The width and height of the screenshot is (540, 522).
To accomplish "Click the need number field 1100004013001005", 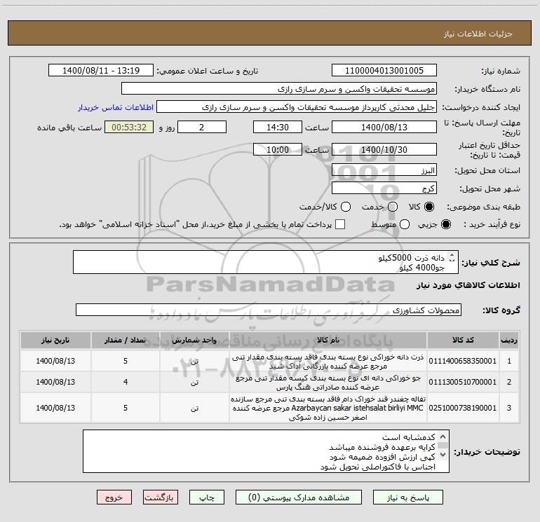I will pyautogui.click(x=384, y=71).
